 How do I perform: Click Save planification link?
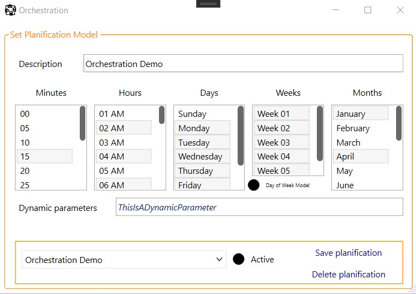[348, 253]
